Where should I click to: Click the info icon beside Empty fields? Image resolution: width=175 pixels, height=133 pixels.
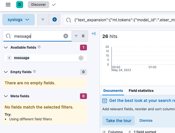pos(34,71)
